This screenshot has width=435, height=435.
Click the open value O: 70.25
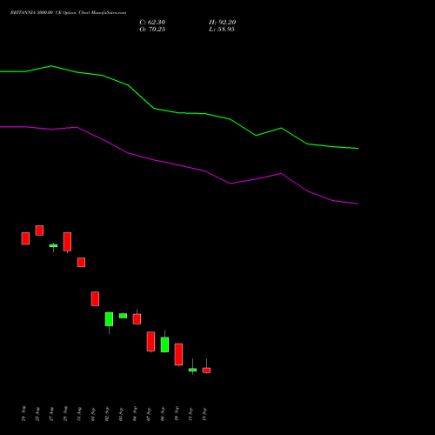point(152,30)
